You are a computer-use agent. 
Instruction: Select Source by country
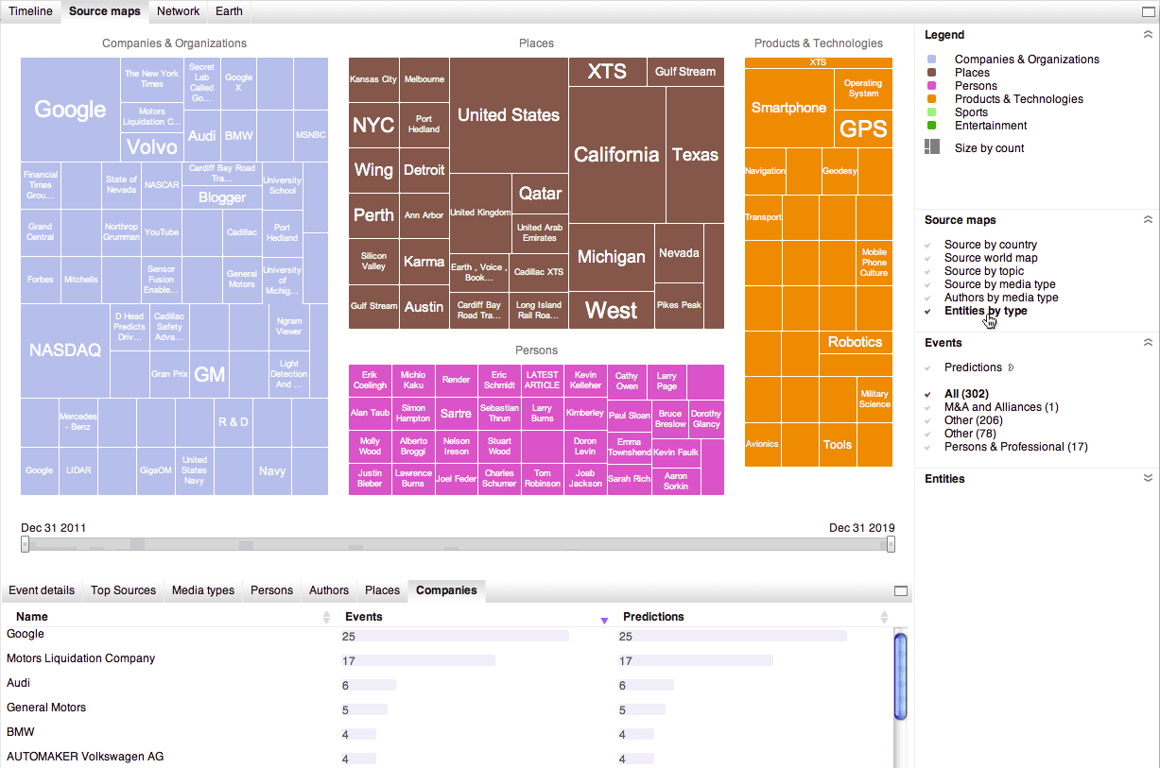pyautogui.click(x=990, y=245)
